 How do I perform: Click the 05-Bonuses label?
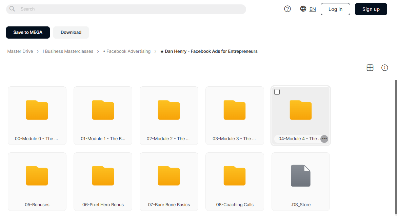(x=37, y=204)
